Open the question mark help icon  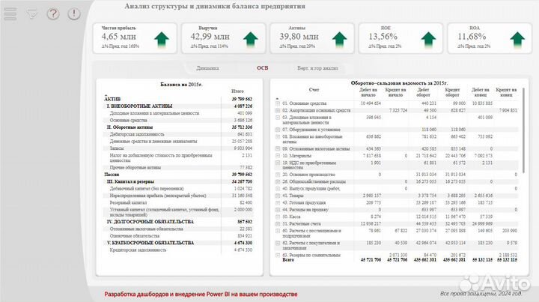coord(52,13)
